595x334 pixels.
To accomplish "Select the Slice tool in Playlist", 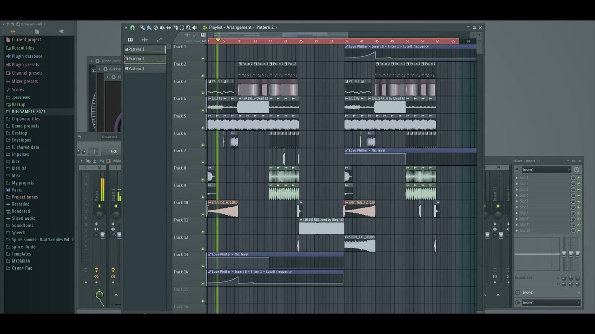I will [175, 27].
